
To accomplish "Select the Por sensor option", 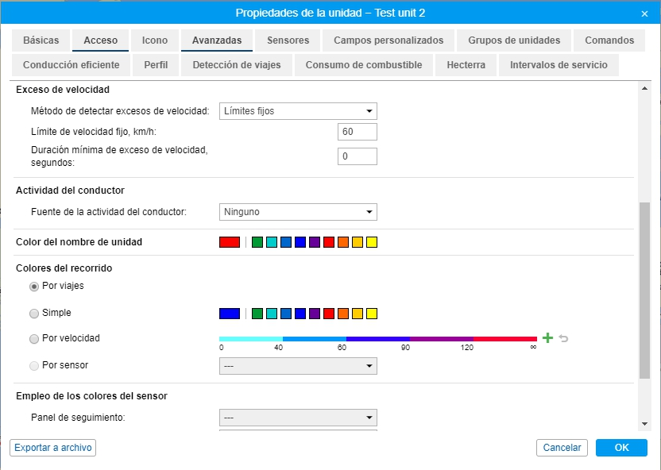I will click(34, 365).
